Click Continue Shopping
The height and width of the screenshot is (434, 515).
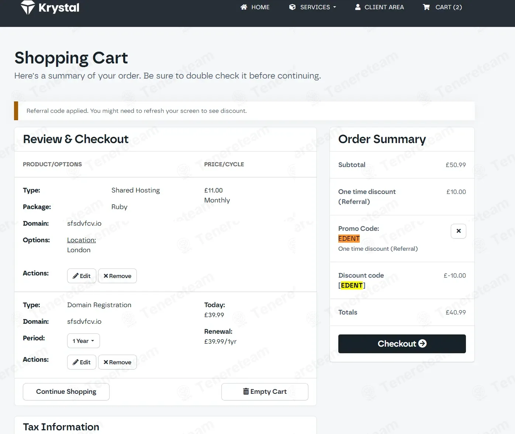coord(66,392)
